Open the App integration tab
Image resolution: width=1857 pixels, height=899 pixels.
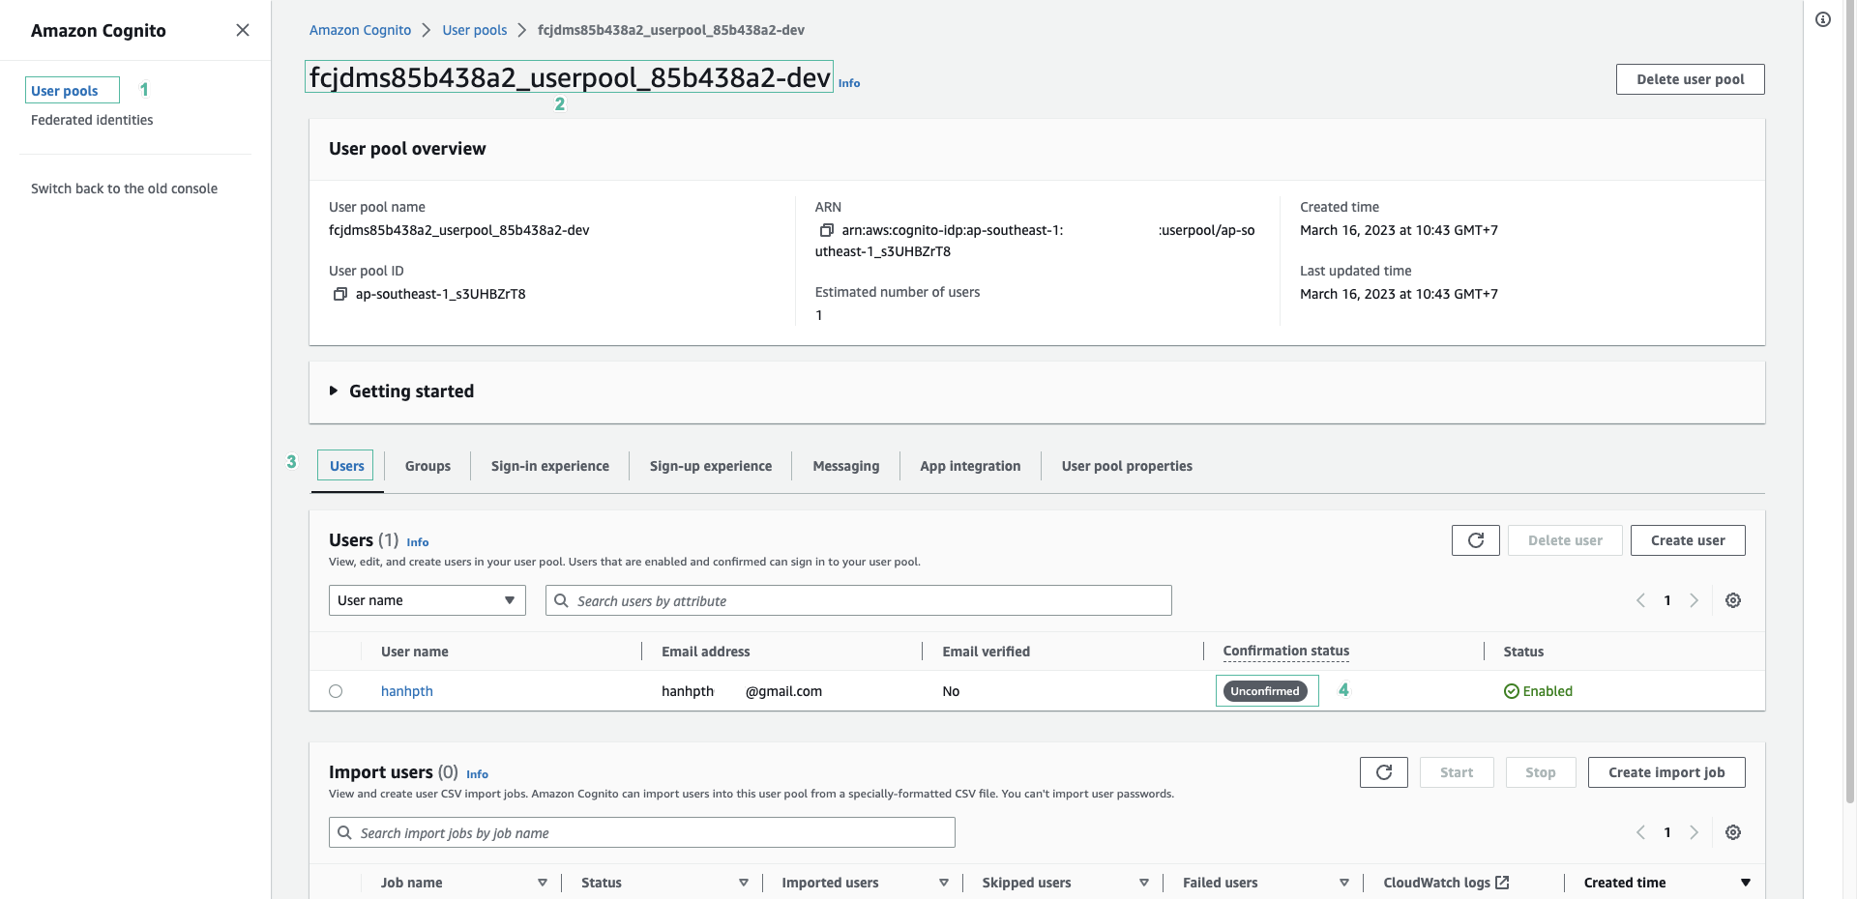pos(970,466)
